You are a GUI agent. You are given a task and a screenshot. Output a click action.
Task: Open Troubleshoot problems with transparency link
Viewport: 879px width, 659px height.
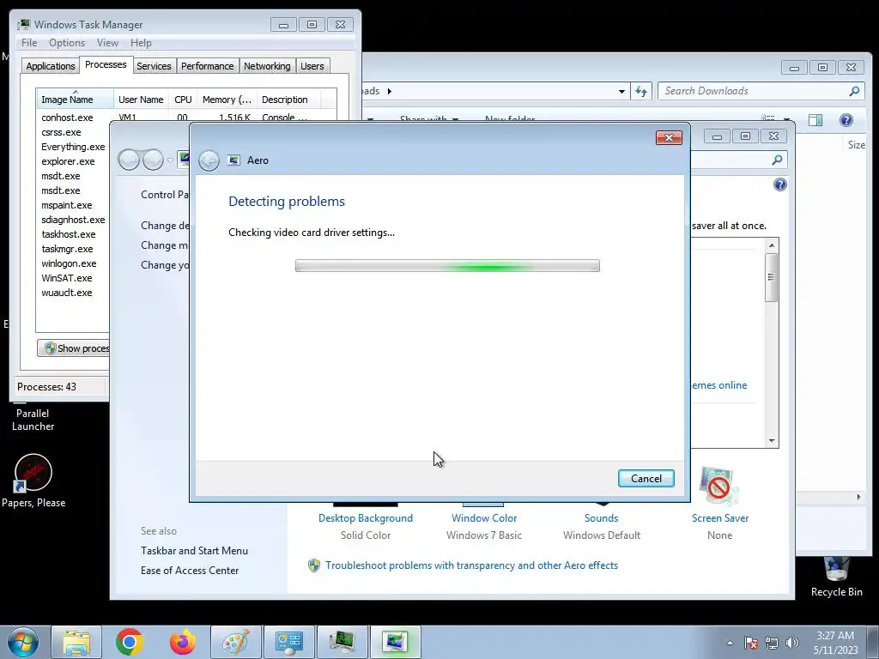coord(471,565)
